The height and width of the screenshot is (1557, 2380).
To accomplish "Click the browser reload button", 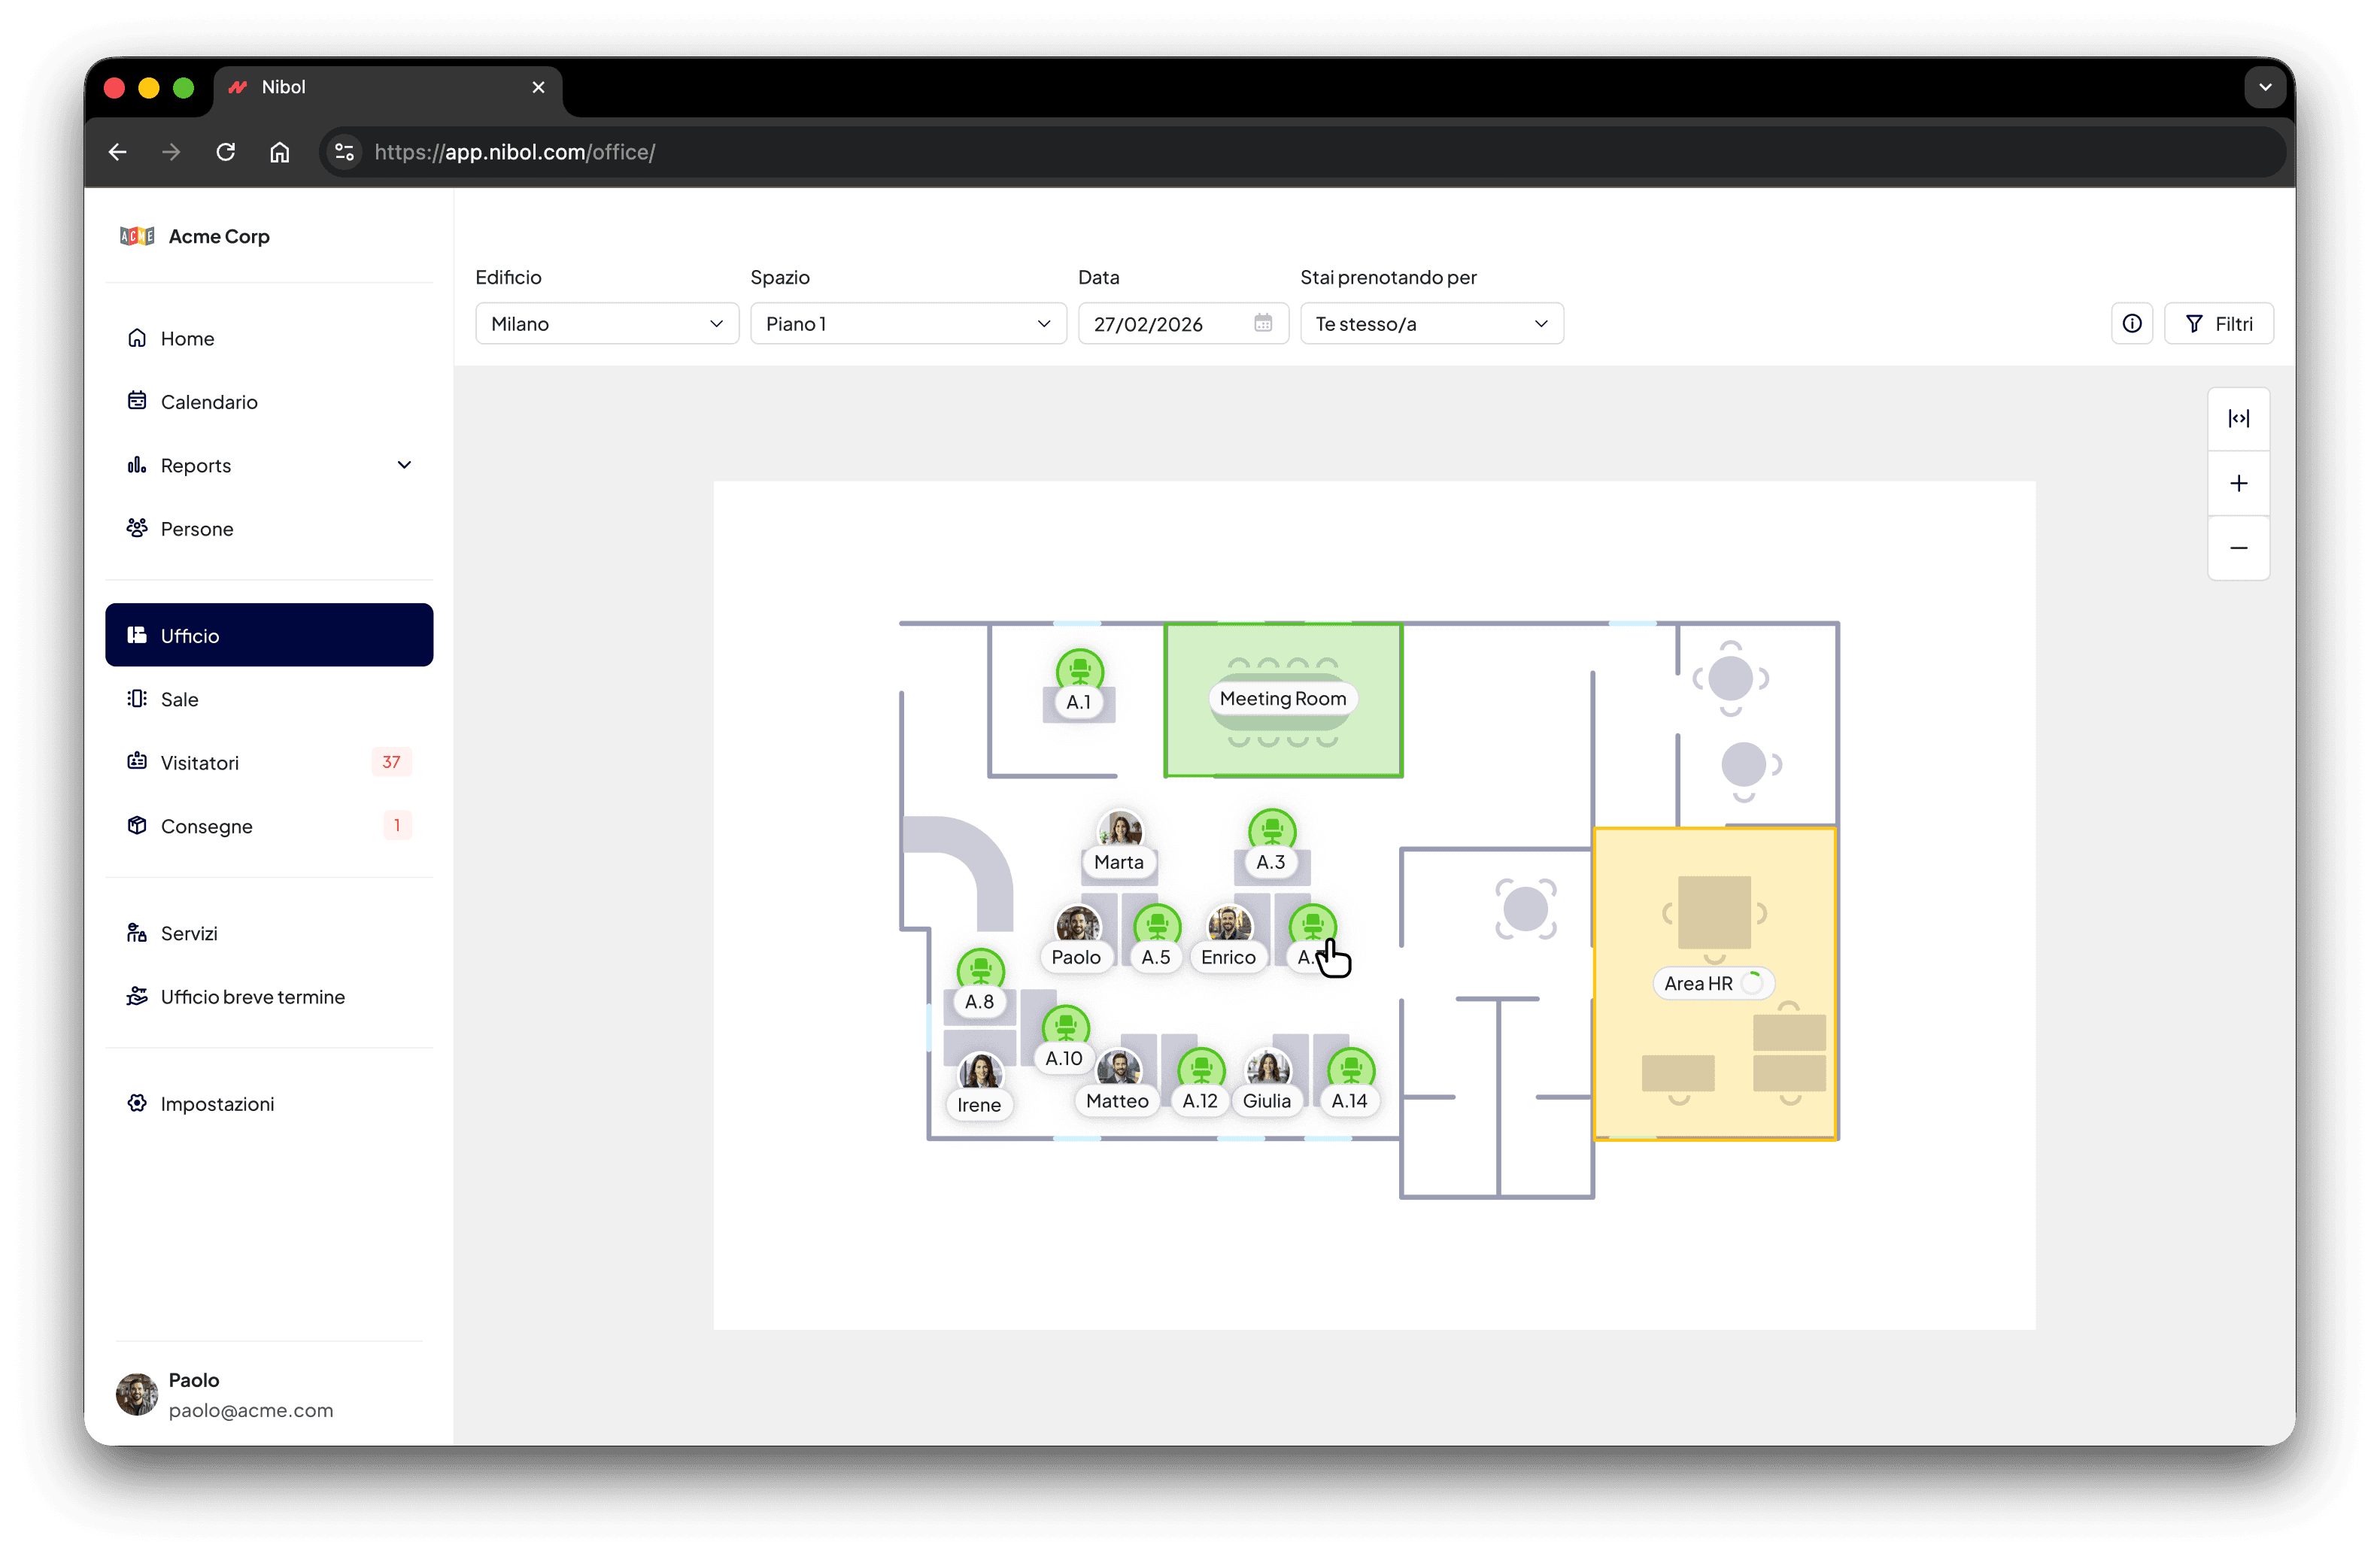I will pyautogui.click(x=226, y=152).
